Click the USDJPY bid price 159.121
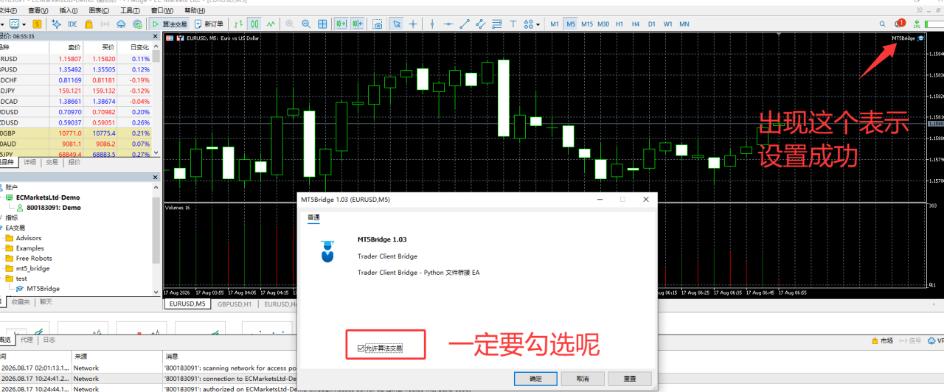Image resolution: width=944 pixels, height=392 pixels. 68,91
